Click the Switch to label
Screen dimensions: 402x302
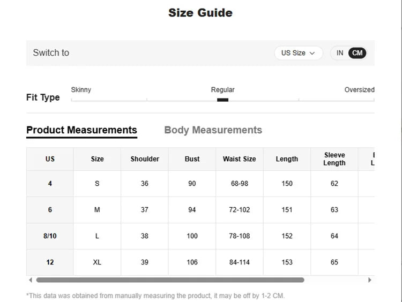tap(51, 53)
